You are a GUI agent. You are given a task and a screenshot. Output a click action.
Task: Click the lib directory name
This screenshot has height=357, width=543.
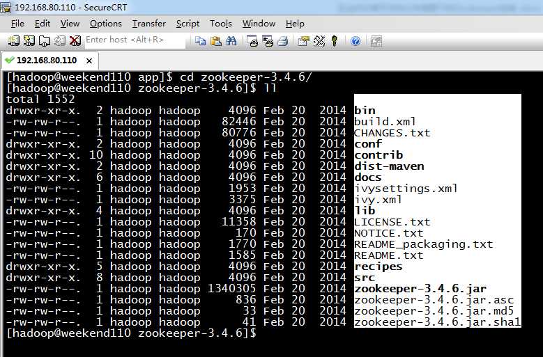[x=365, y=210]
